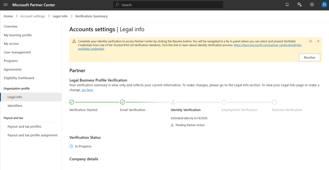Click 'Estimated date by 6/14/2026' text
This screenshot has width=329, height=170.
click(x=189, y=118)
